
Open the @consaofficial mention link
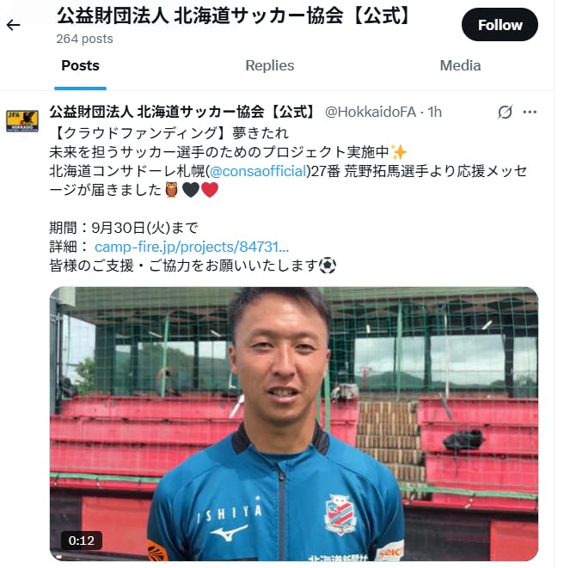tap(258, 171)
